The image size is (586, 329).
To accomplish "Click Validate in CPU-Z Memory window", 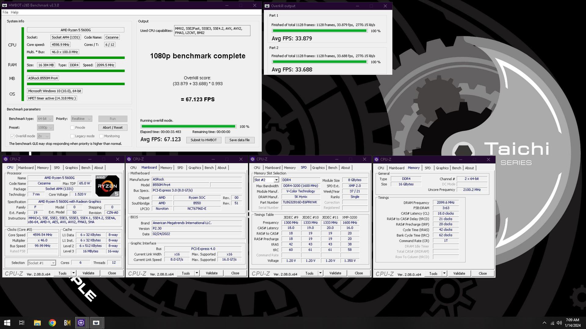I will coord(459,274).
